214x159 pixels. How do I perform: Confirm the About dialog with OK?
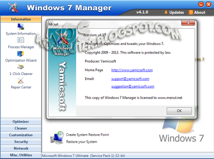[179, 111]
